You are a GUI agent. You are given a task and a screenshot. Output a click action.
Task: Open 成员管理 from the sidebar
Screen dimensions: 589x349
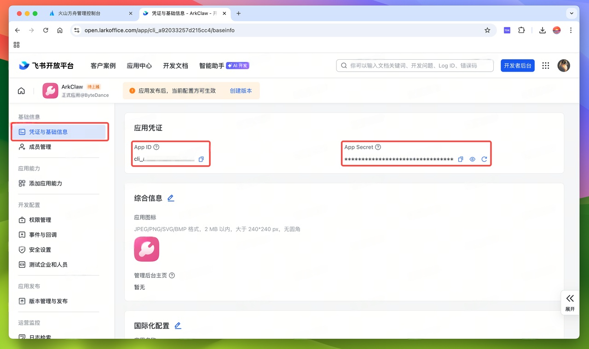pyautogui.click(x=40, y=147)
